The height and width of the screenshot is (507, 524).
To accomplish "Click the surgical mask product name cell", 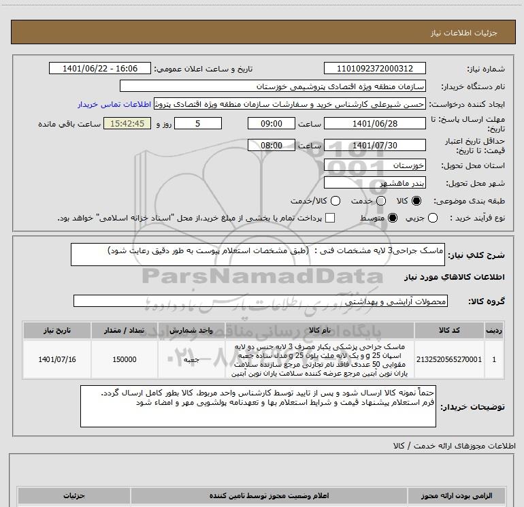I will point(319,359).
